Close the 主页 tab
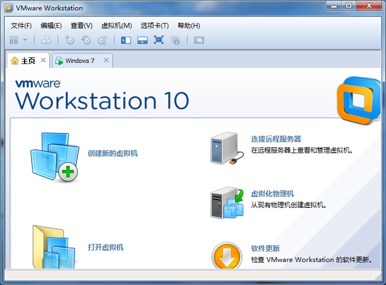 [43, 60]
